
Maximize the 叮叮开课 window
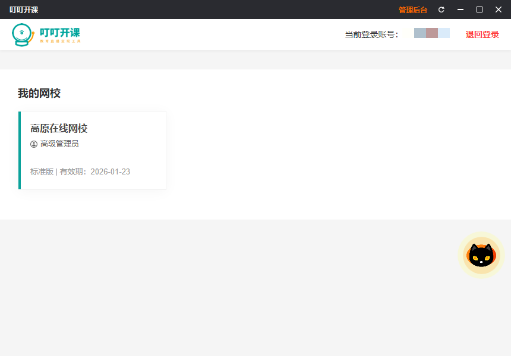tap(479, 9)
